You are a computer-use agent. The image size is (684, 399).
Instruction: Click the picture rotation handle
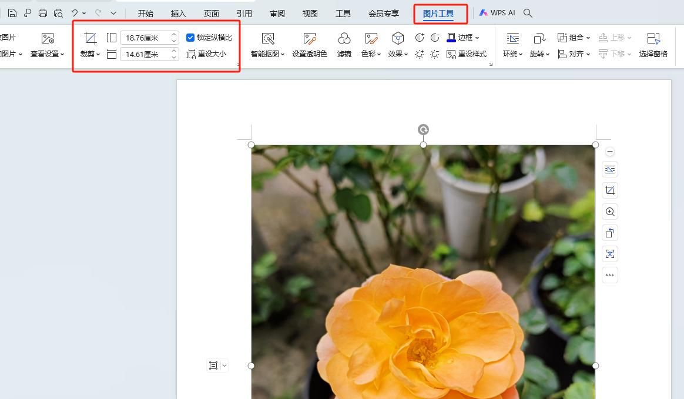pos(423,129)
